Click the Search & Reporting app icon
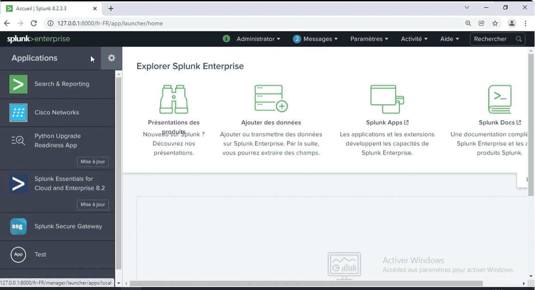 (x=19, y=84)
